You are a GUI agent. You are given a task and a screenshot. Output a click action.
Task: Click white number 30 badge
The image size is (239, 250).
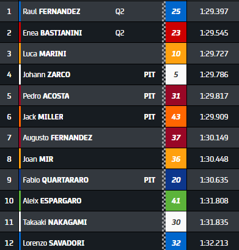(x=176, y=222)
